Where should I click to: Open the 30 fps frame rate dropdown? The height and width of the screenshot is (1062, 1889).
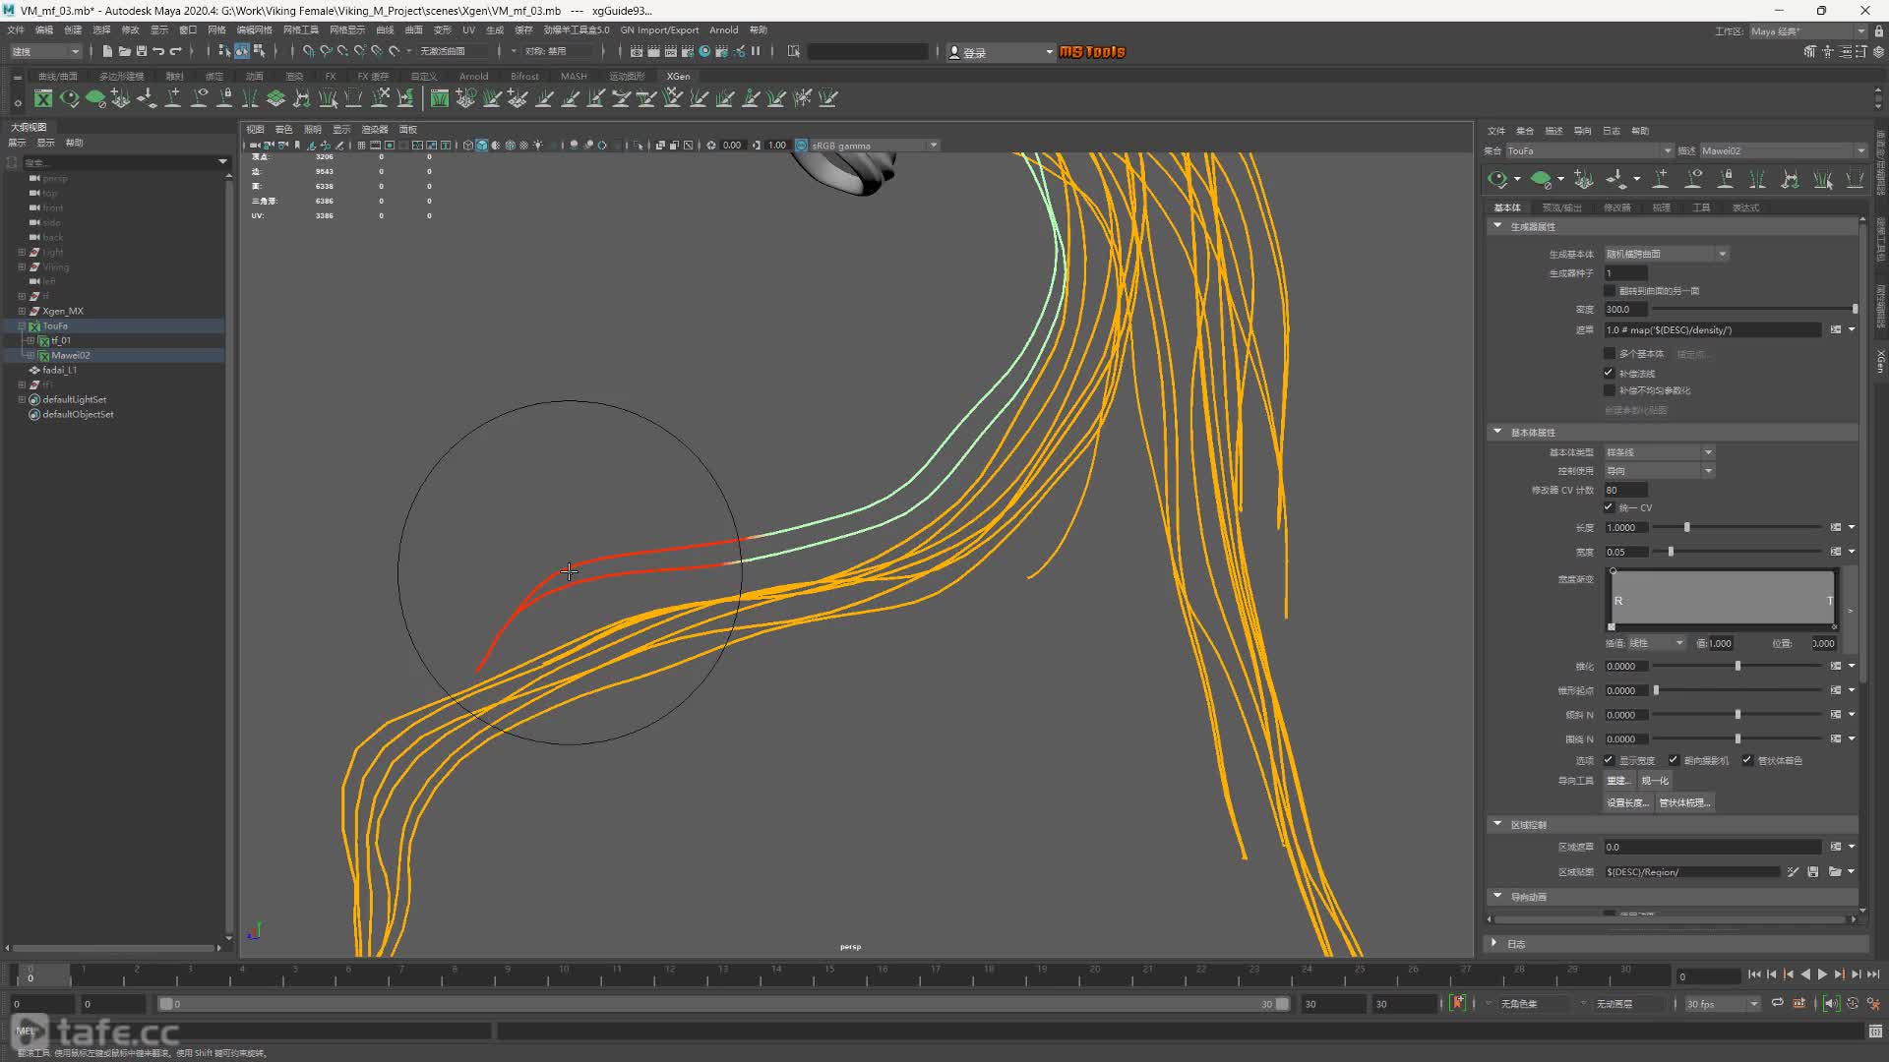point(1723,1005)
